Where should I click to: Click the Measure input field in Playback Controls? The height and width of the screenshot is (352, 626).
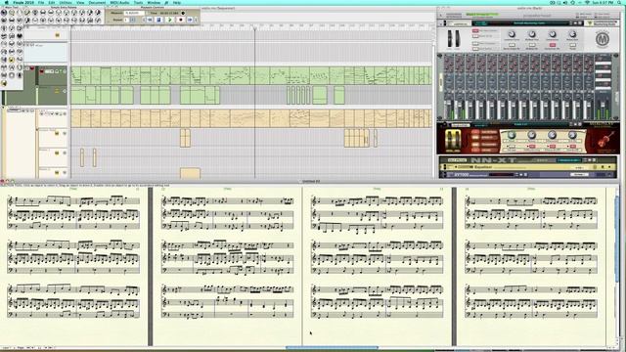134,13
